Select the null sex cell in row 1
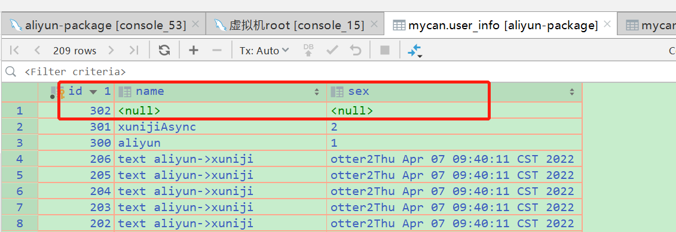 (x=454, y=110)
